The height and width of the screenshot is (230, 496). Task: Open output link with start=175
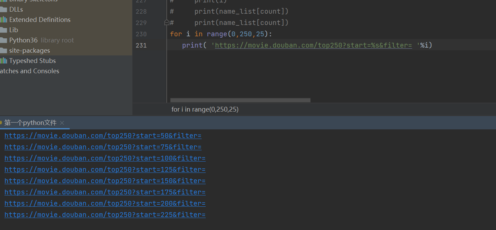pos(105,192)
